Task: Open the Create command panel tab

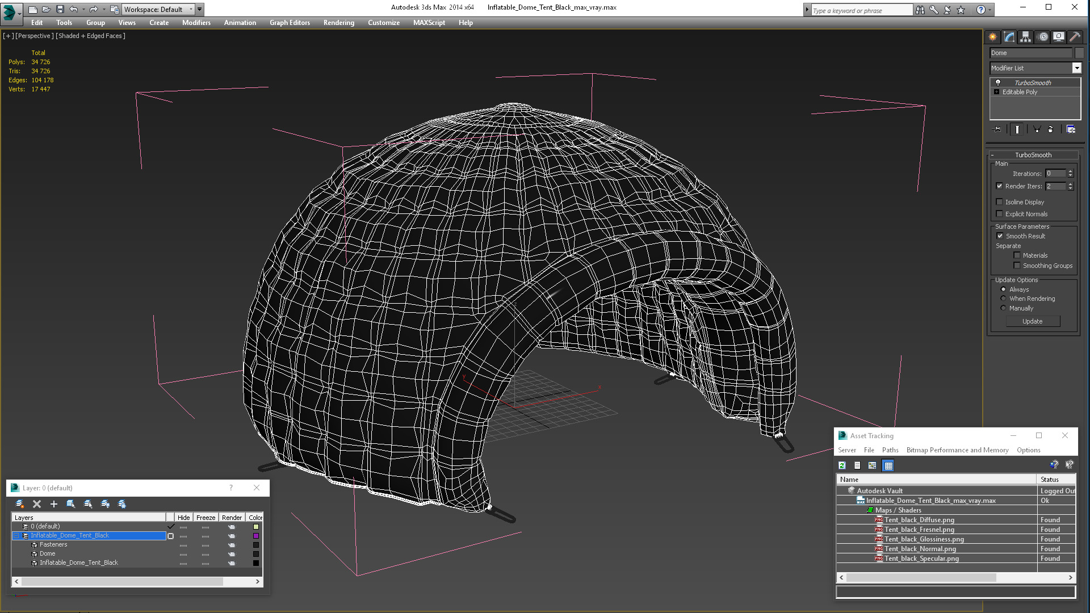Action: click(x=992, y=37)
